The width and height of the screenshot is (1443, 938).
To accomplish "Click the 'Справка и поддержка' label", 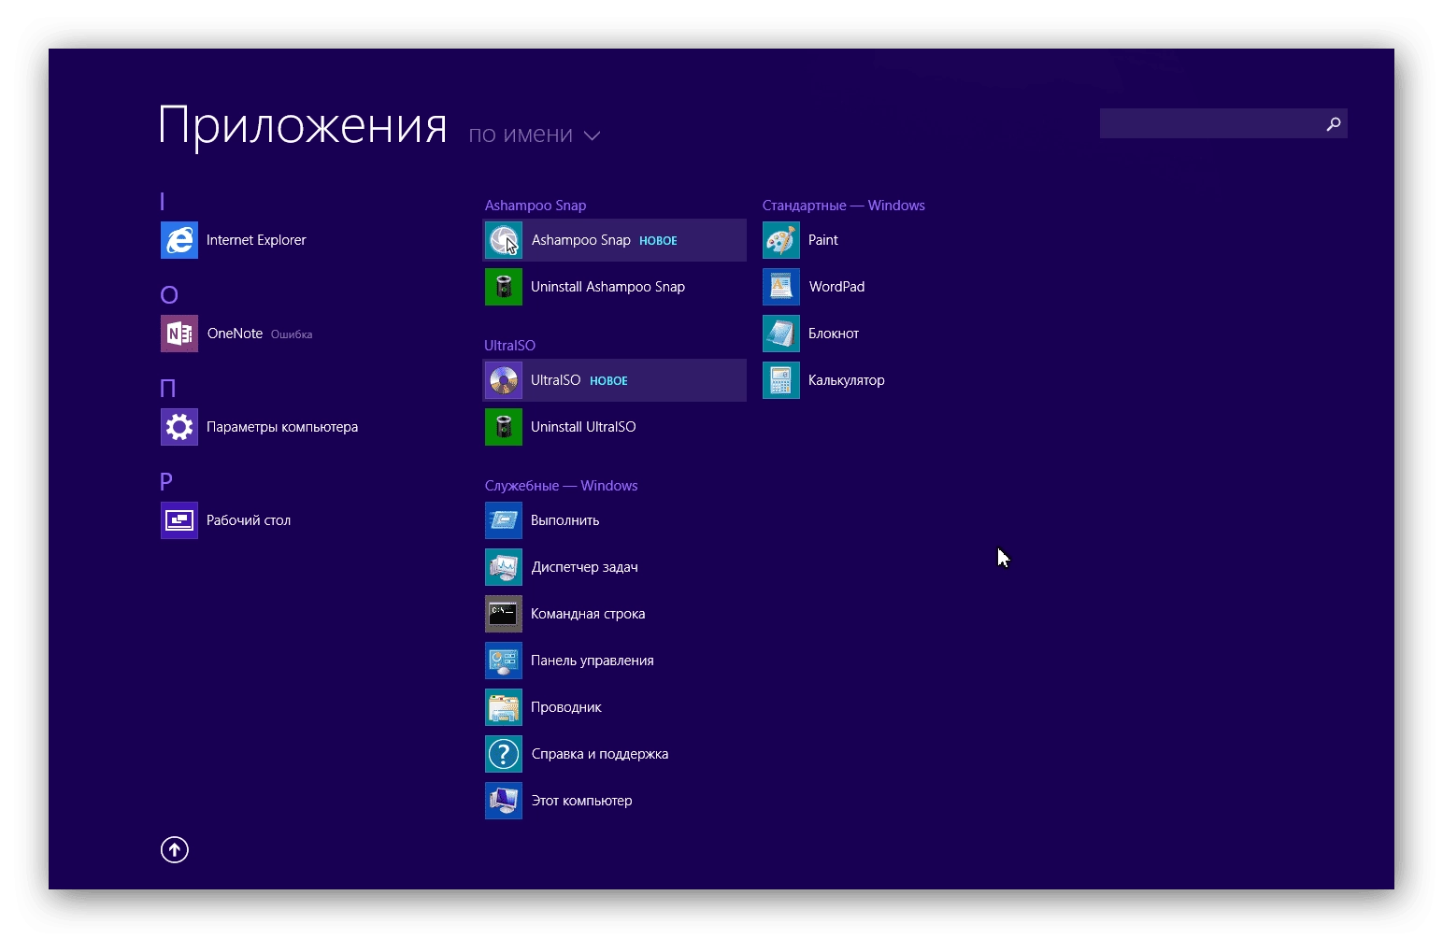I will tap(600, 754).
